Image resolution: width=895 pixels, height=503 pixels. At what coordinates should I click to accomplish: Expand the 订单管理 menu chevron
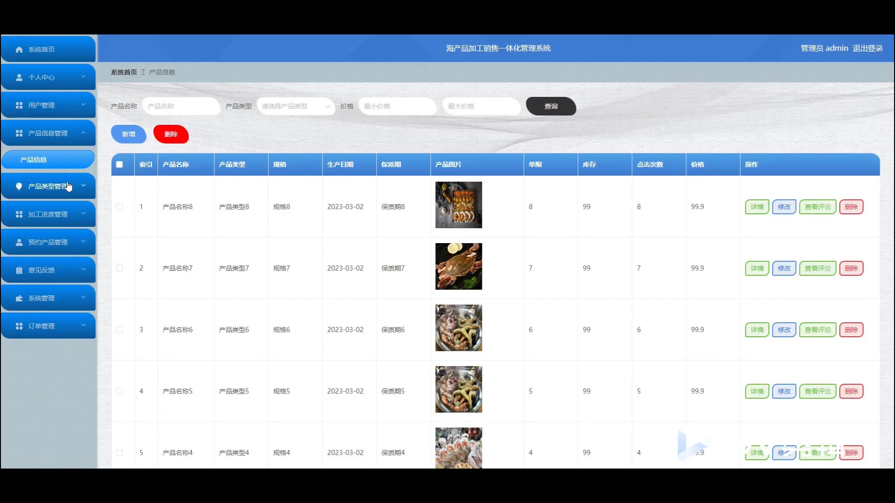click(83, 326)
